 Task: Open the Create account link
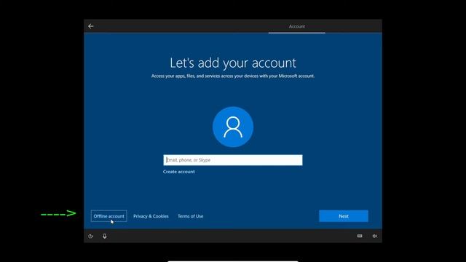179,172
